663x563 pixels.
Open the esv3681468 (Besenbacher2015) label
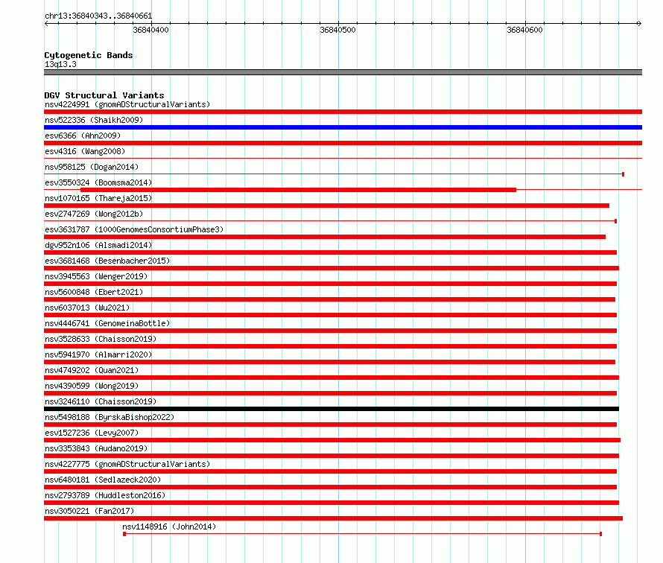(107, 261)
